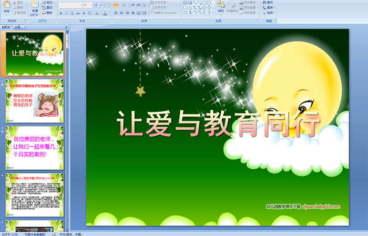Viewport: 368px width, 236px height.
Task: Switch to the Outline (大纲) pane tab
Action: click(17, 27)
